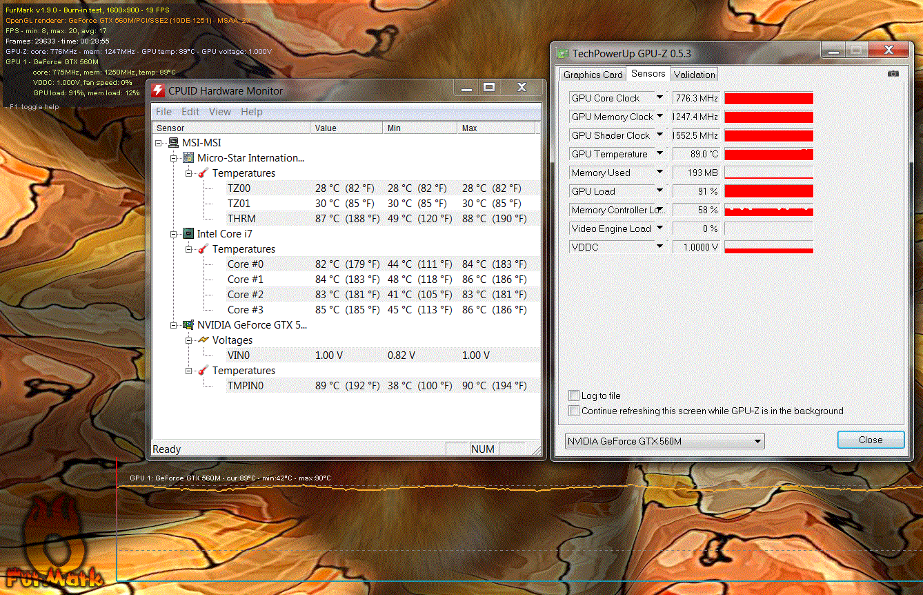Collapse the Voltages tree node
The width and height of the screenshot is (923, 595).
[x=189, y=340]
